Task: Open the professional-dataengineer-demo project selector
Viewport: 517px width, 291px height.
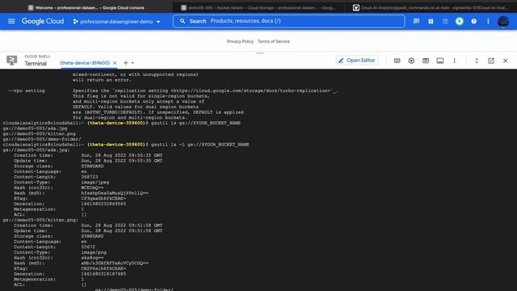Action: point(116,22)
